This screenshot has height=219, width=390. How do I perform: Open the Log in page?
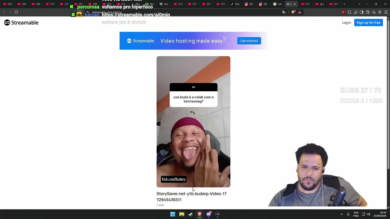(346, 23)
